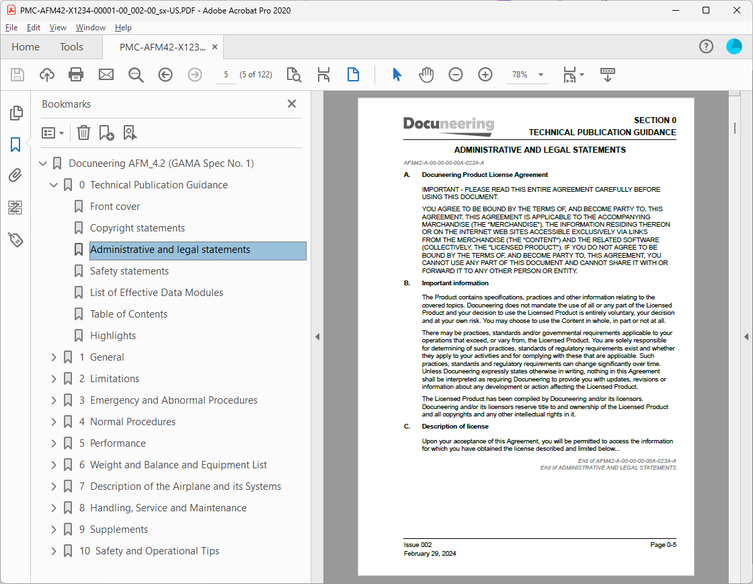The image size is (753, 584).
Task: Open the user account avatar
Action: pos(734,46)
